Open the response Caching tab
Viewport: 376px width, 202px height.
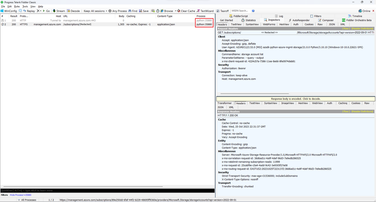point(343,103)
